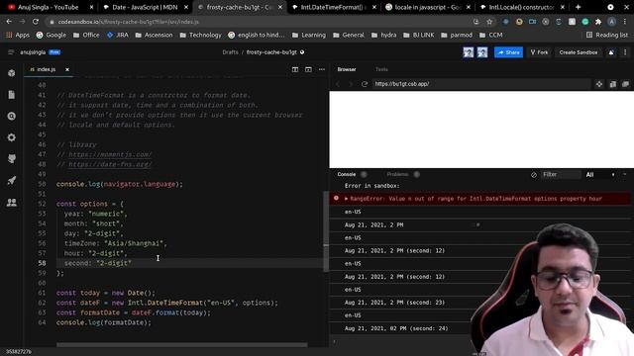The height and width of the screenshot is (356, 634).
Task: Select console output 'Aug 21, 2021, 2 PM'
Action: [x=374, y=224]
